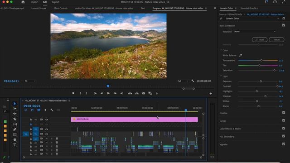Add a marker in Program monitor
Screen dimensions: 290x163
(73, 93)
